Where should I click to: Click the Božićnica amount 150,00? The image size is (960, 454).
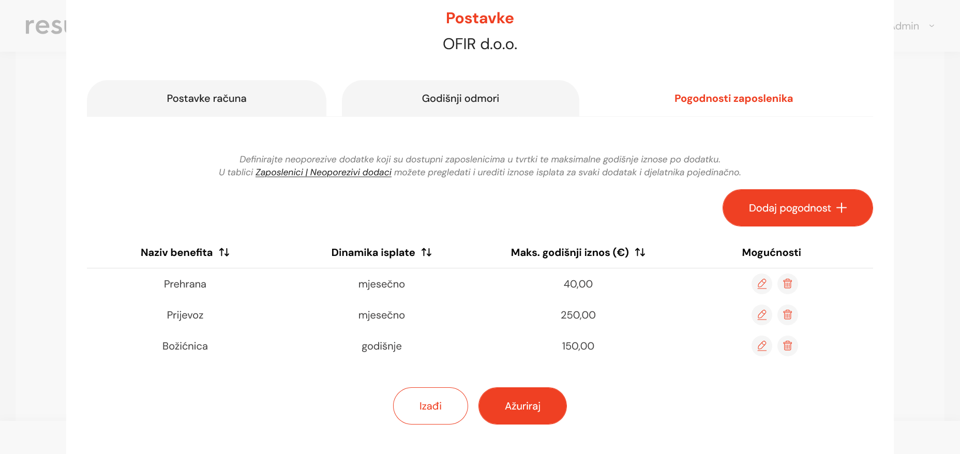coord(578,346)
